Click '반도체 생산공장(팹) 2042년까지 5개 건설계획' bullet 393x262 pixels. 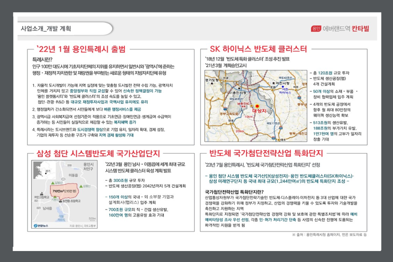tap(146, 186)
